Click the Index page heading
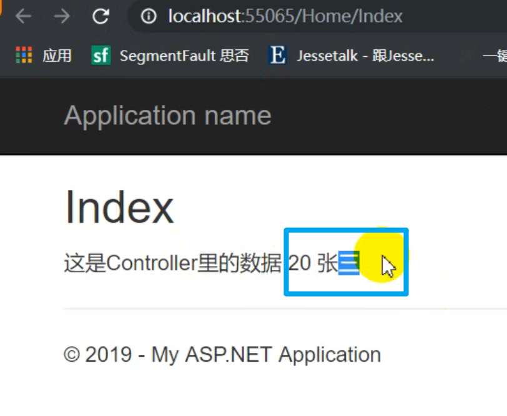507x416 pixels. (x=119, y=208)
